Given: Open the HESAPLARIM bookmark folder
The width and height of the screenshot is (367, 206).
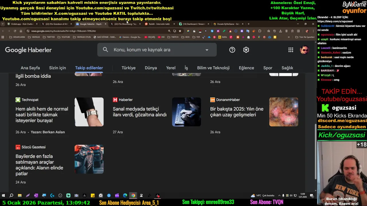Looking at the screenshot, I should (x=17, y=37).
